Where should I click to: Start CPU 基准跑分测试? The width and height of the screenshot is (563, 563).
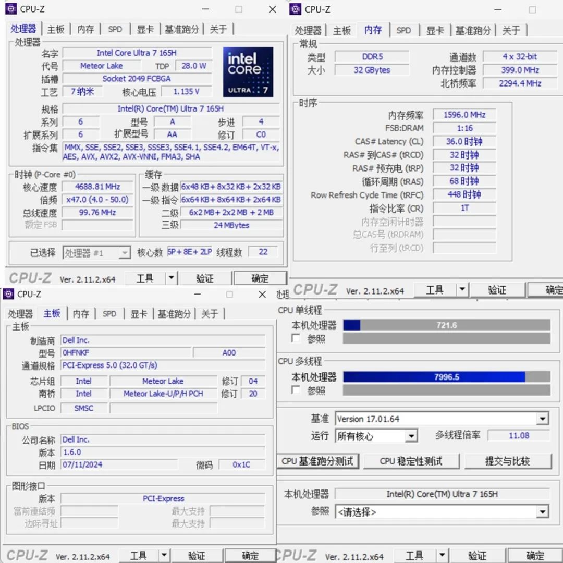318,461
